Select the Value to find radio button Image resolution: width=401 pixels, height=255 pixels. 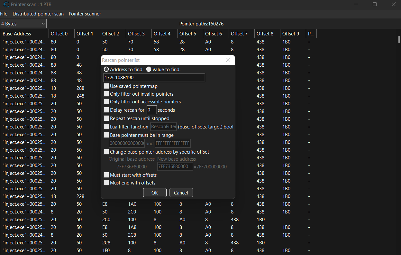(149, 70)
